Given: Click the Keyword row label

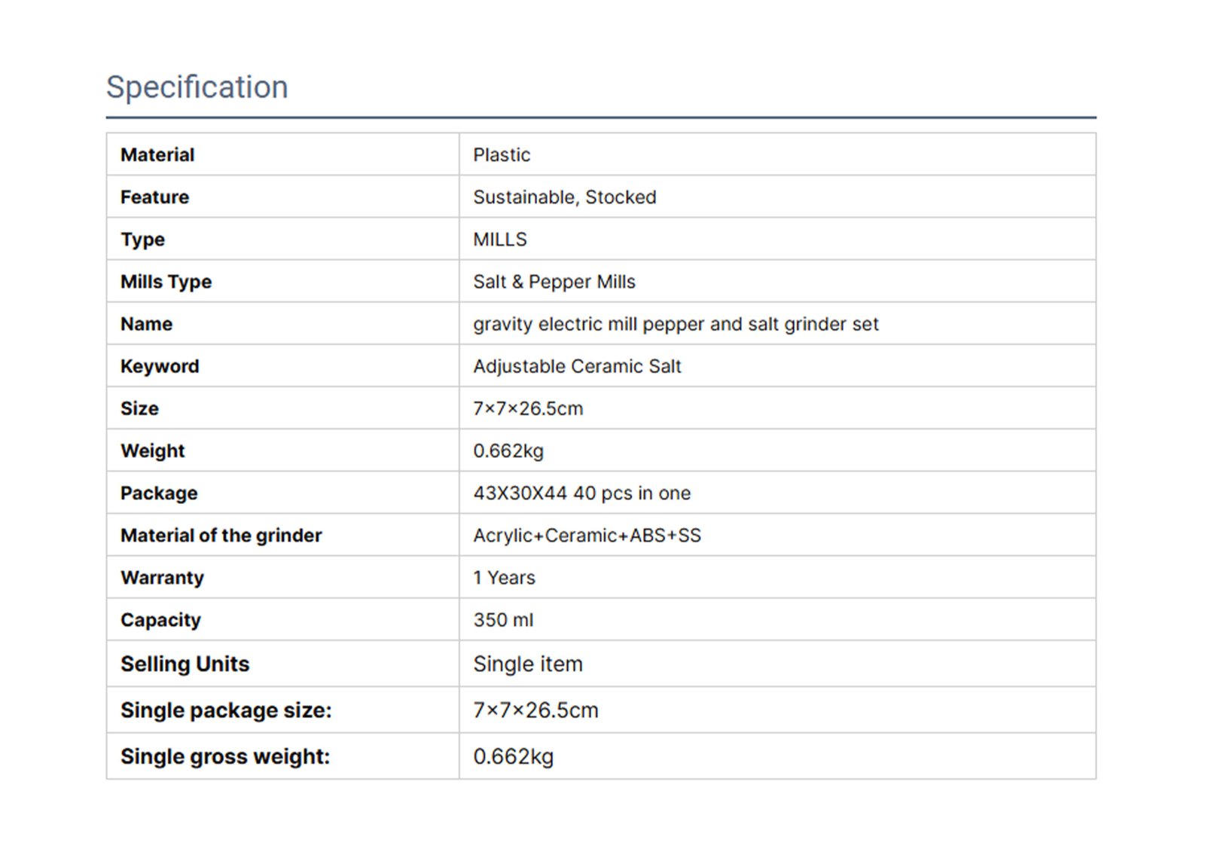Looking at the screenshot, I should [160, 366].
